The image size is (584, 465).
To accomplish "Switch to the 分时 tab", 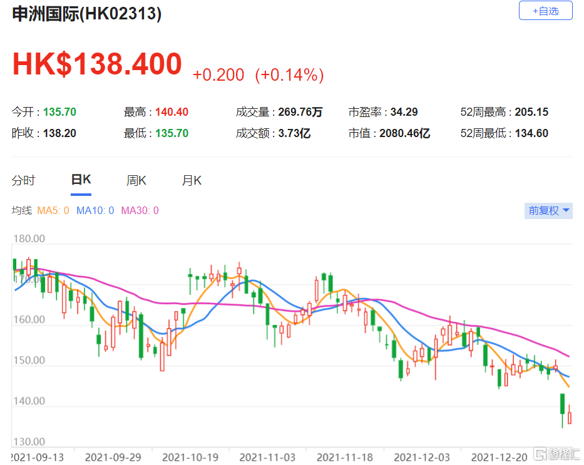I will 23,181.
